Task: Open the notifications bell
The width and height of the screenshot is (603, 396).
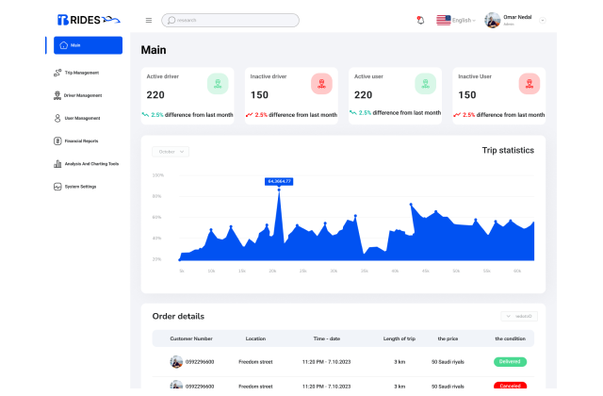Action: pos(419,20)
